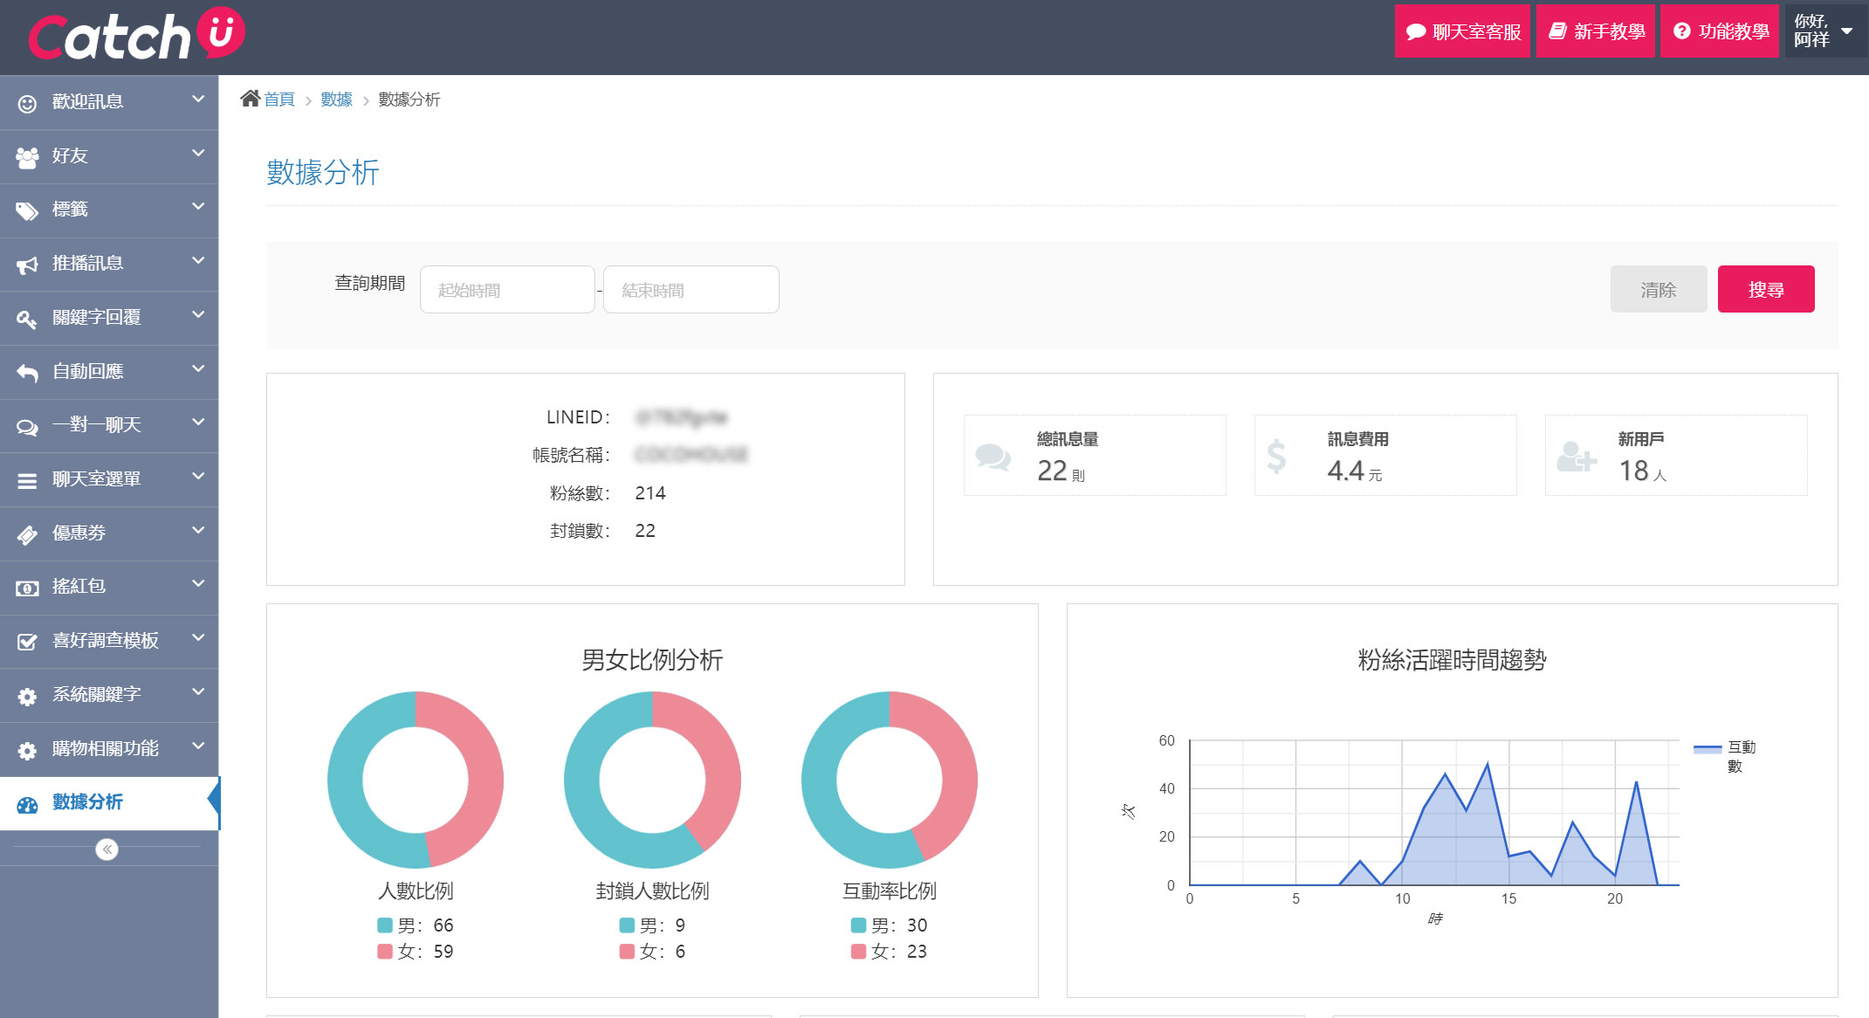Select the 推播訊息 megaphone icon
The width and height of the screenshot is (1869, 1018).
coord(26,264)
